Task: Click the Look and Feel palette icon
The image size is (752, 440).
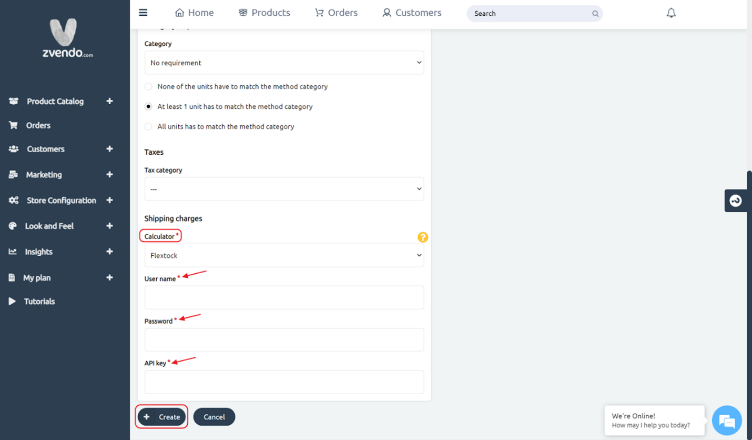Action: [13, 226]
